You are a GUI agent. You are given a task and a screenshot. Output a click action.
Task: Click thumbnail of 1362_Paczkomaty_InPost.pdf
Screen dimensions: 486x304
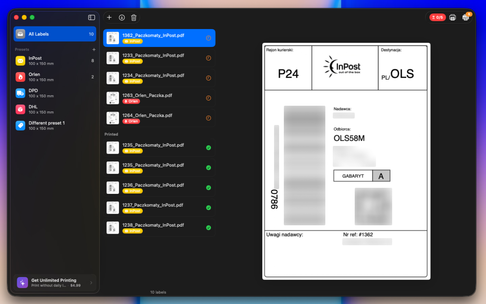113,38
